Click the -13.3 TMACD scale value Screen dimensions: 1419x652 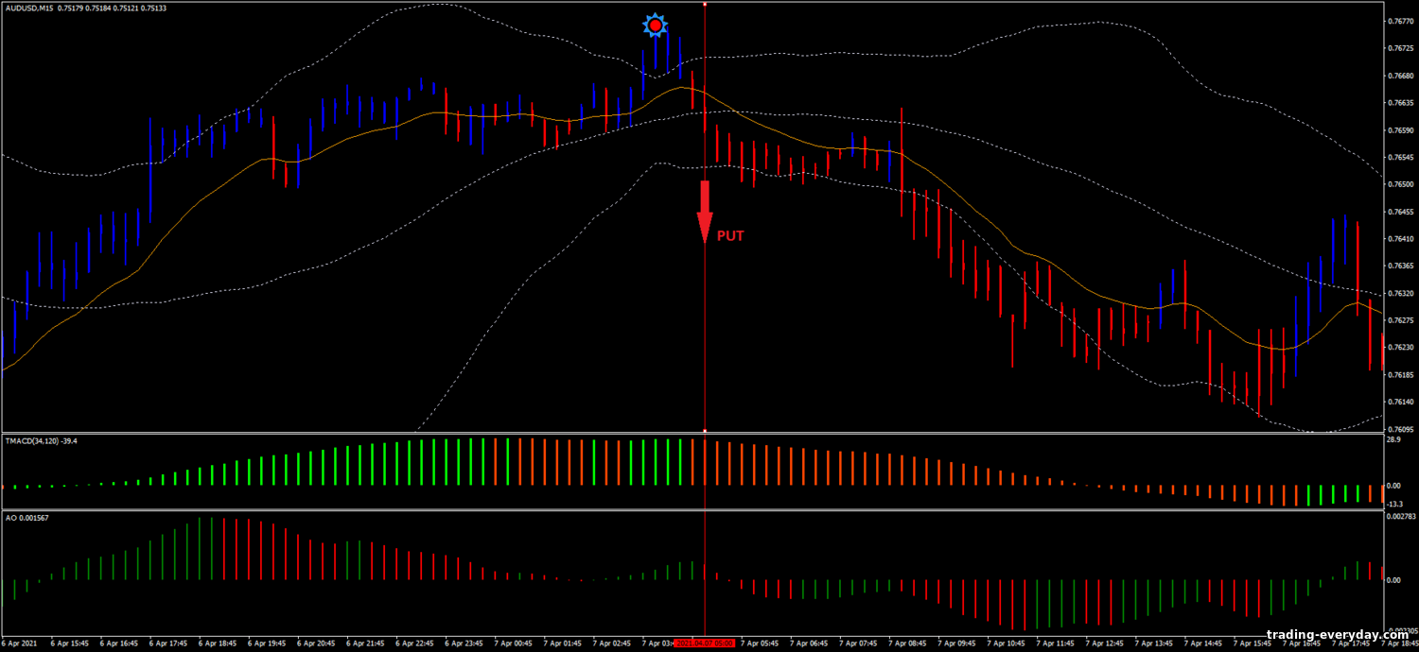click(1393, 505)
